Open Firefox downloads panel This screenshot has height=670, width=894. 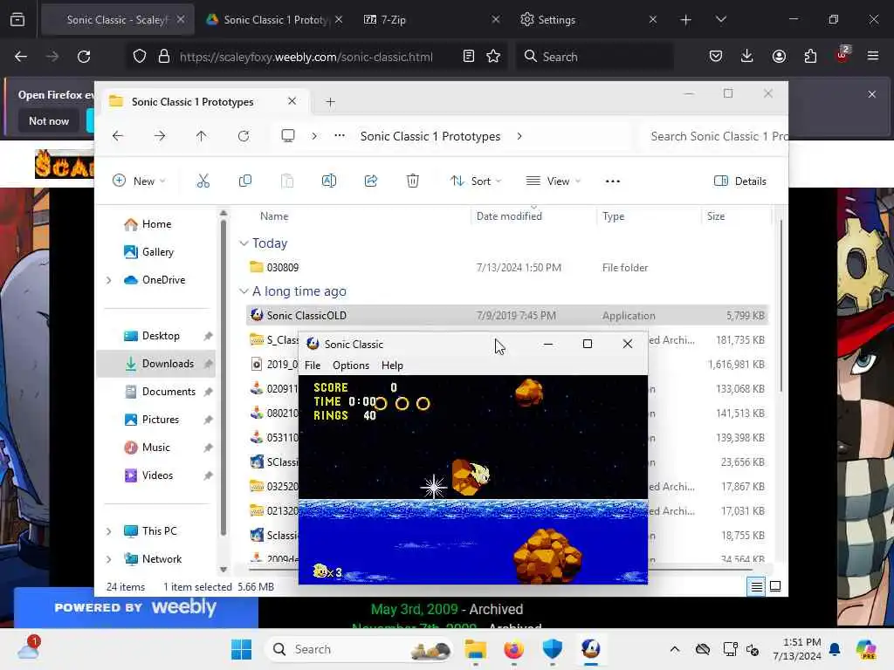747,57
